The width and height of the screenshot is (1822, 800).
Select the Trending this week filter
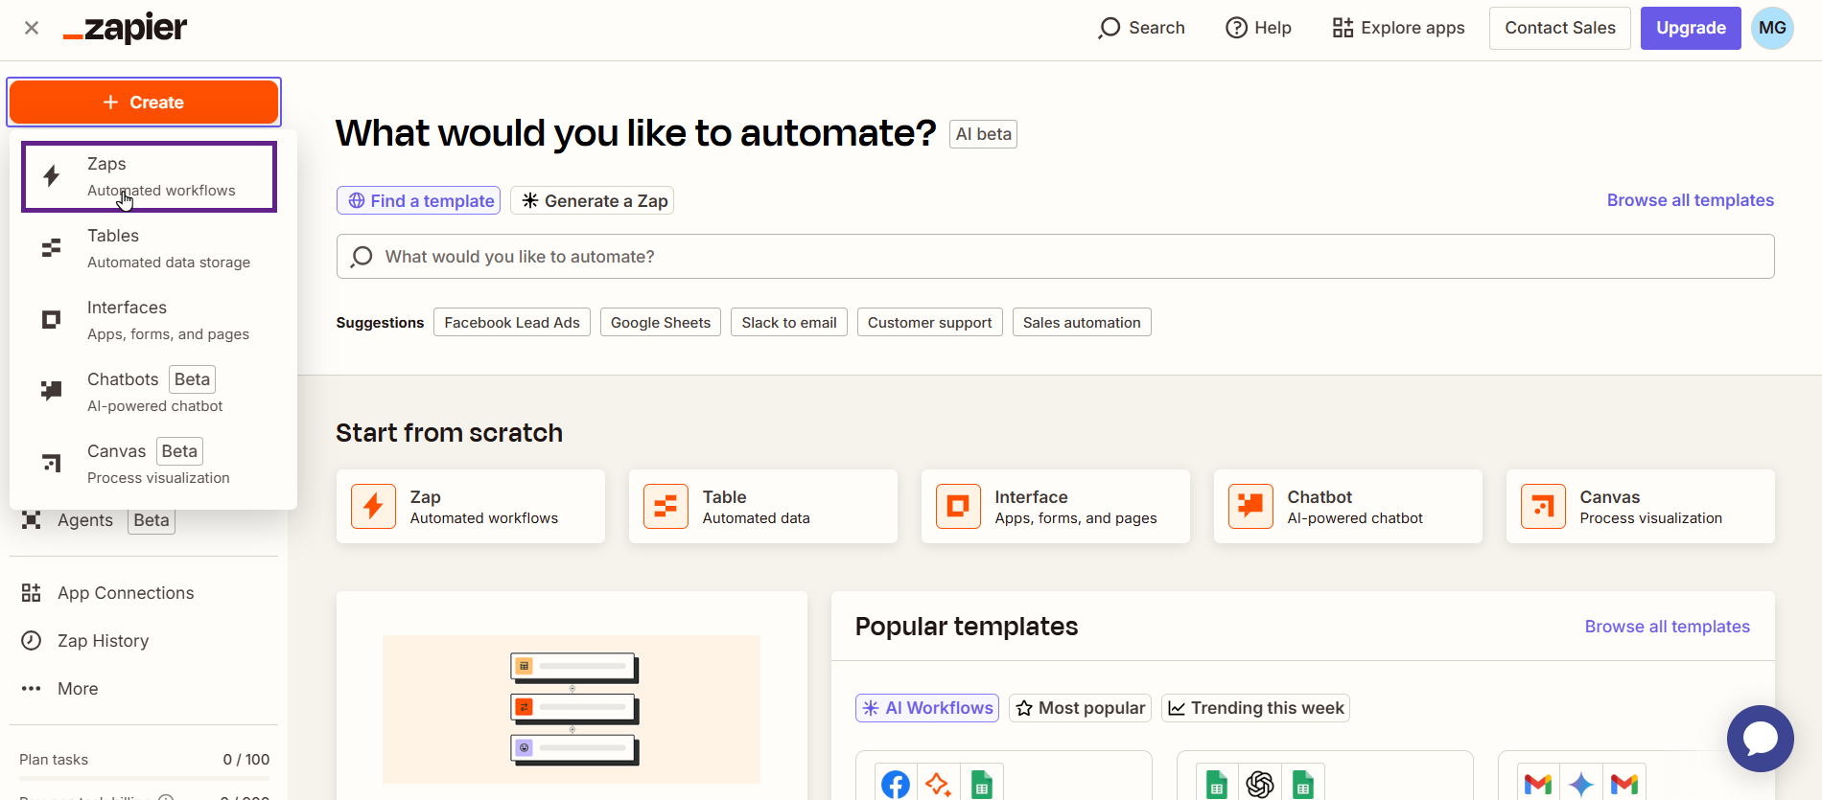[1255, 708]
